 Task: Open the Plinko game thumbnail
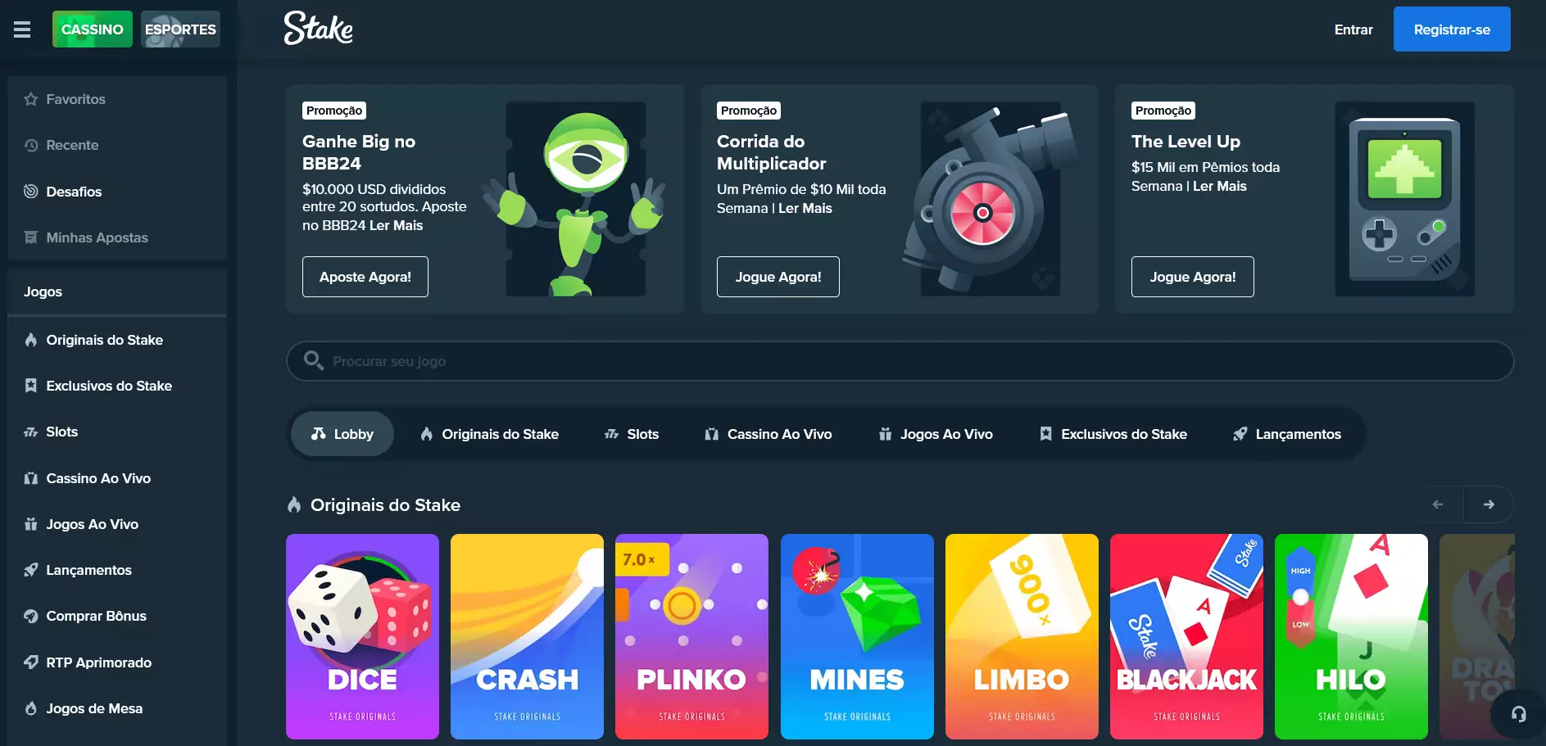click(x=691, y=636)
